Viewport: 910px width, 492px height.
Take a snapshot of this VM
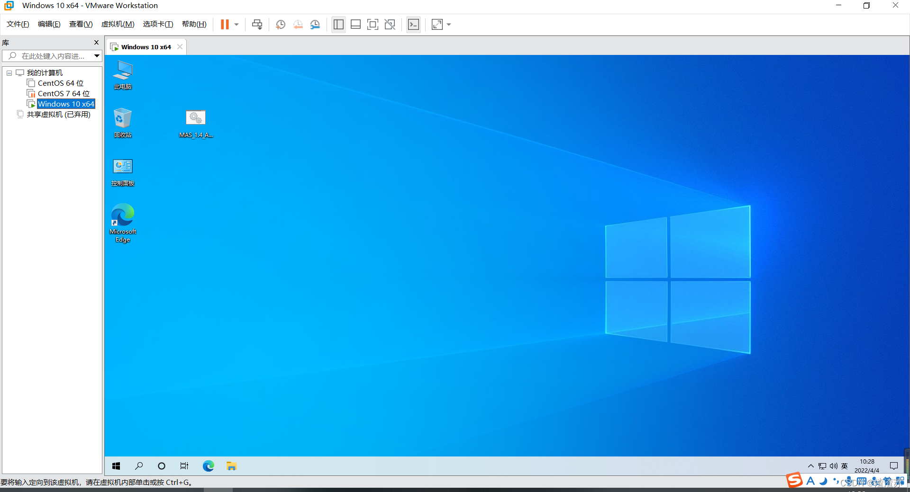tap(281, 25)
